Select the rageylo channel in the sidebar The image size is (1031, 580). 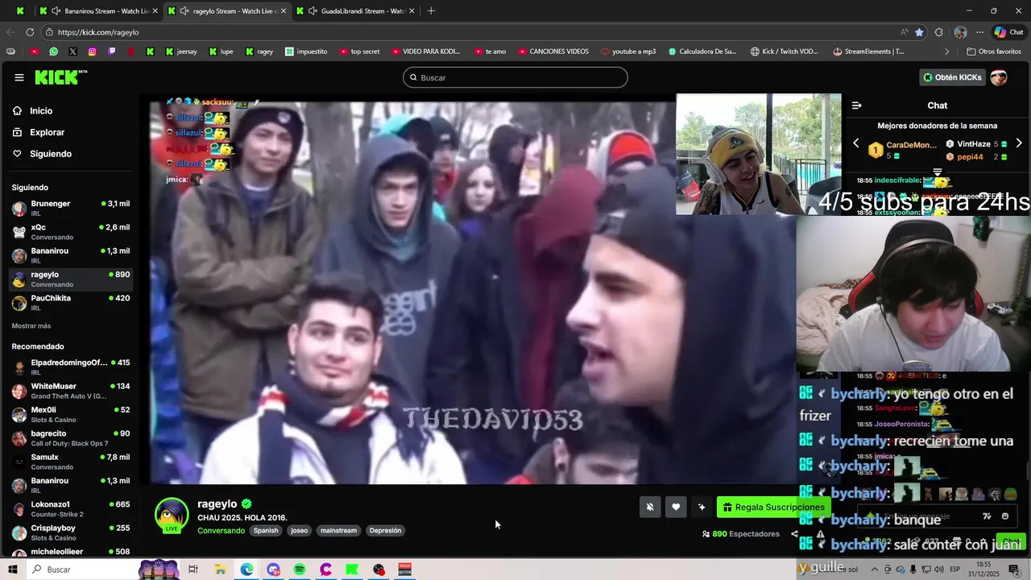point(71,280)
